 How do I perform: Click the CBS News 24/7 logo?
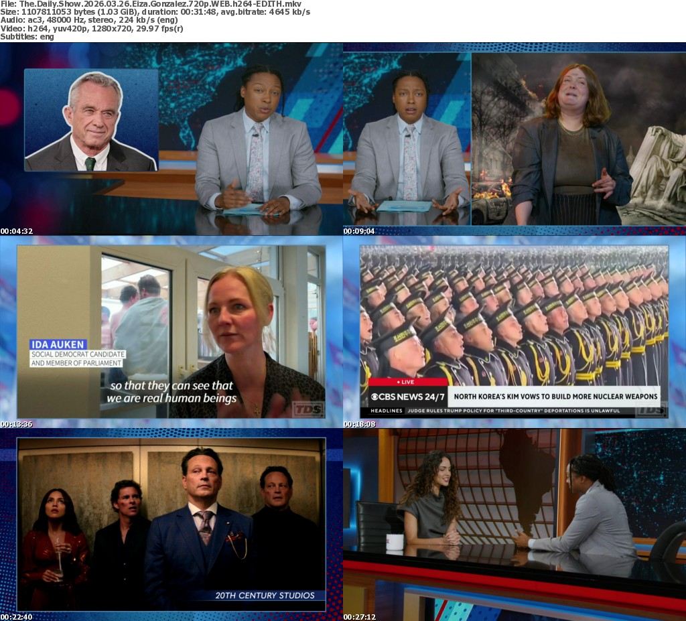click(x=407, y=396)
